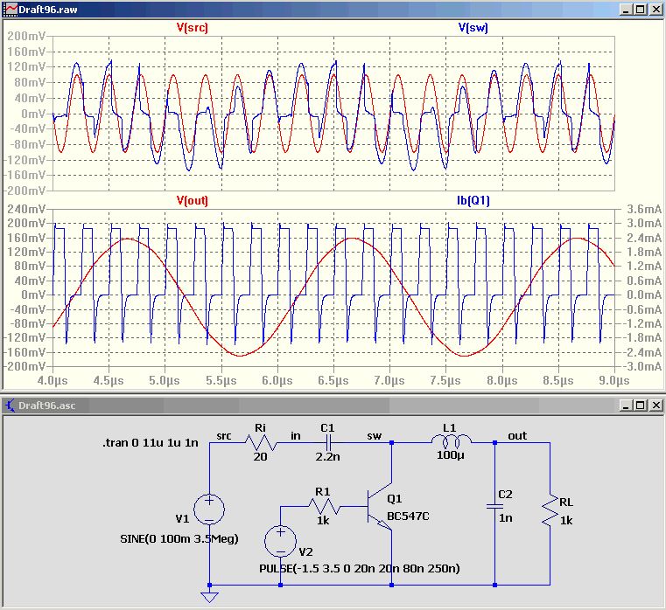Select the V2 pulse voltage source symbol
The height and width of the screenshot is (610, 666).
[x=280, y=541]
